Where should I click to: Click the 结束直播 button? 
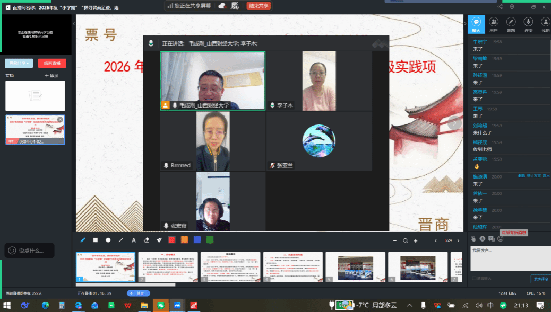coord(52,63)
